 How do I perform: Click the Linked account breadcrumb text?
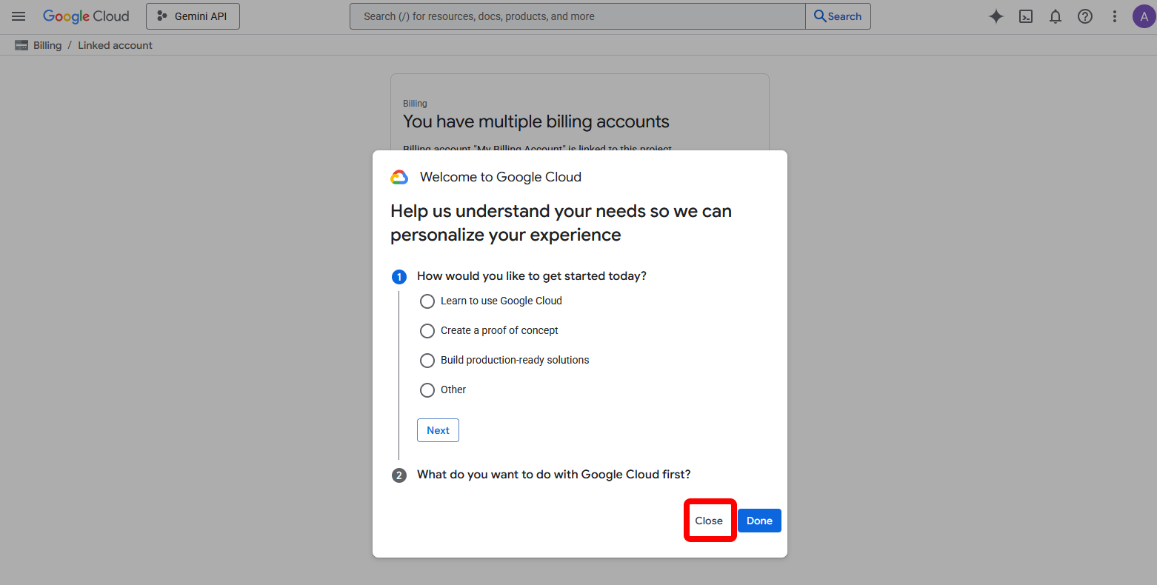coord(115,45)
